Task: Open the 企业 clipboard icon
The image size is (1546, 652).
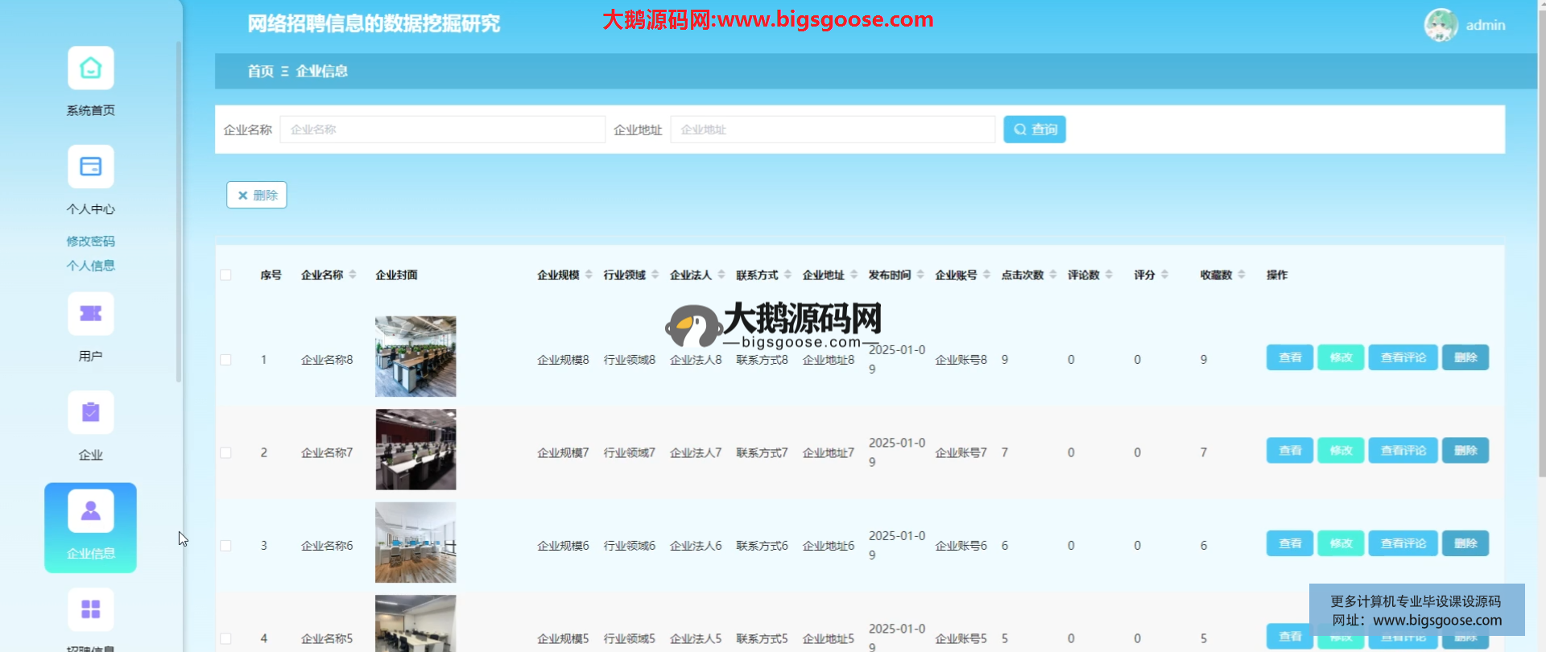Action: tap(90, 413)
